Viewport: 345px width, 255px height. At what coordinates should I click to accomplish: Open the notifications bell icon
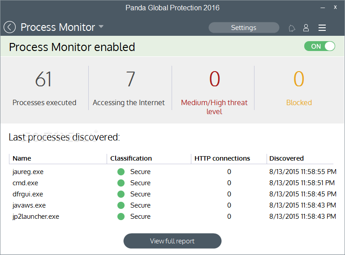pos(292,28)
